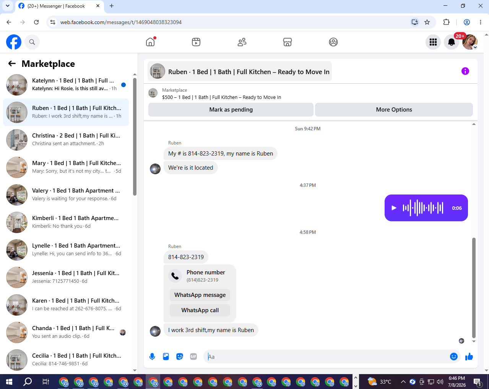Open Mary conversation

66,167
